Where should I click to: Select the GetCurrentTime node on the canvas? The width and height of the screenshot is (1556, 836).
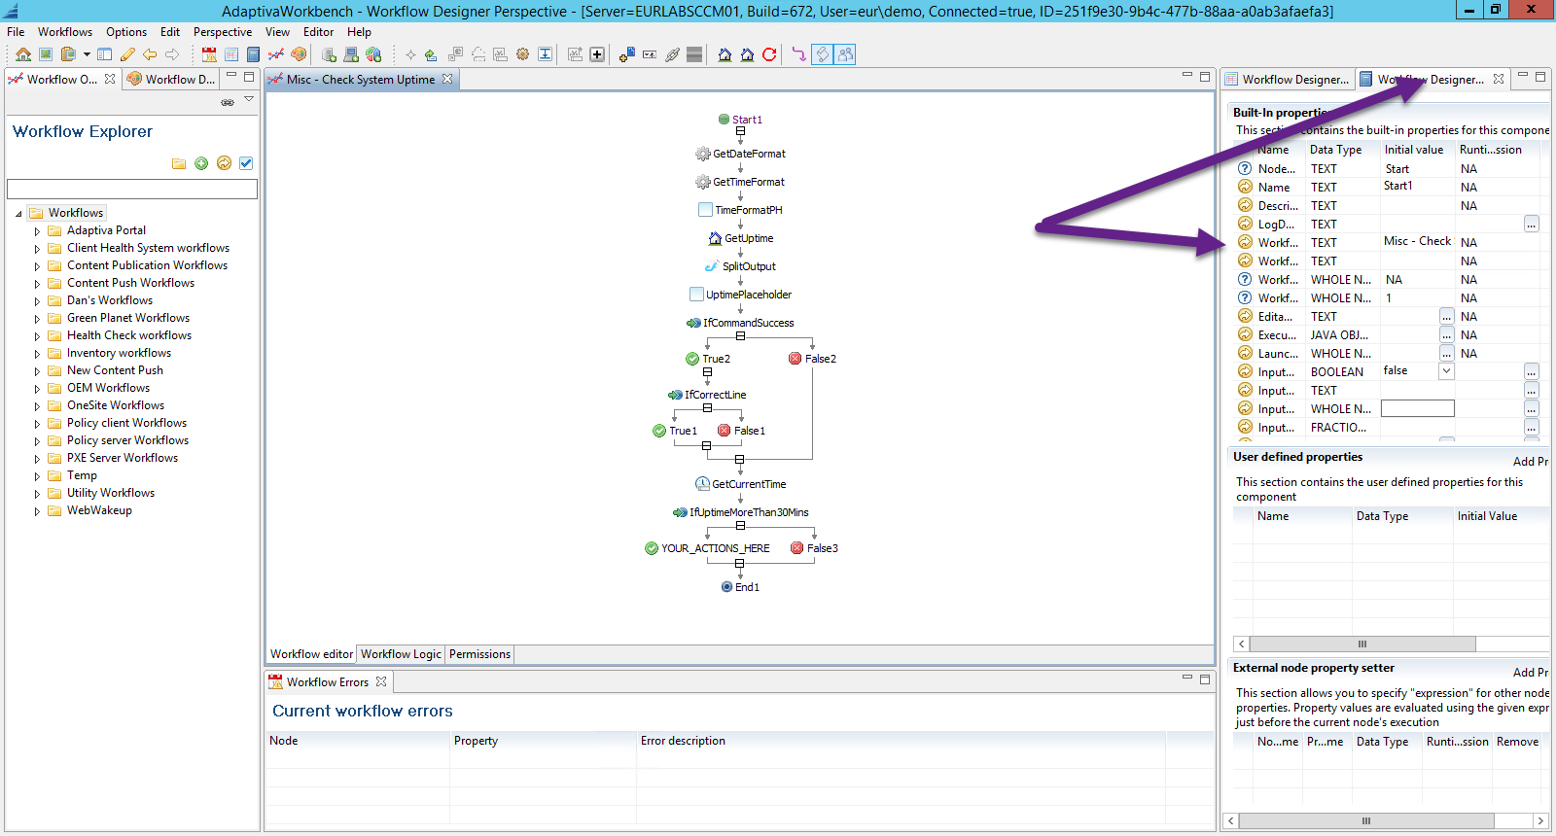pyautogui.click(x=741, y=484)
